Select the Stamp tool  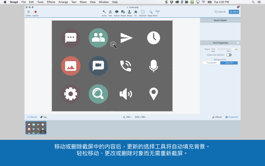[129, 13]
